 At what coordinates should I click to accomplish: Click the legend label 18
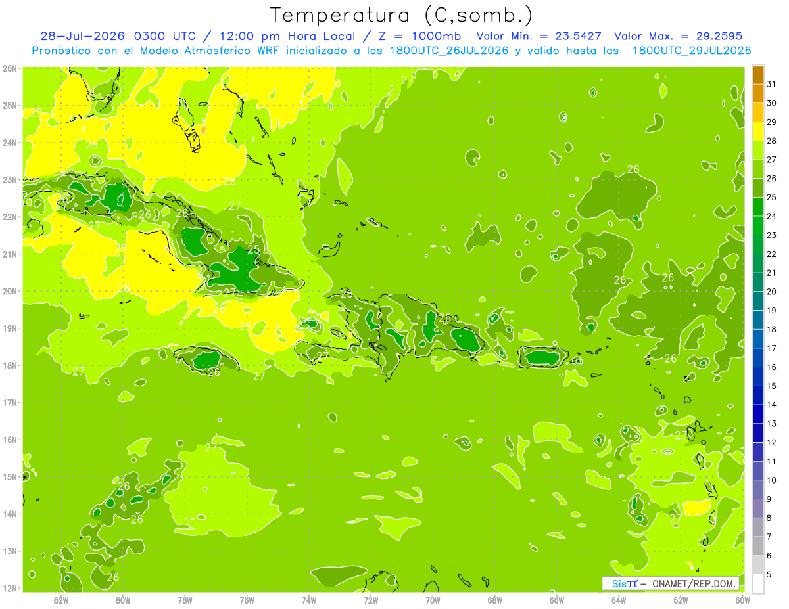(772, 329)
